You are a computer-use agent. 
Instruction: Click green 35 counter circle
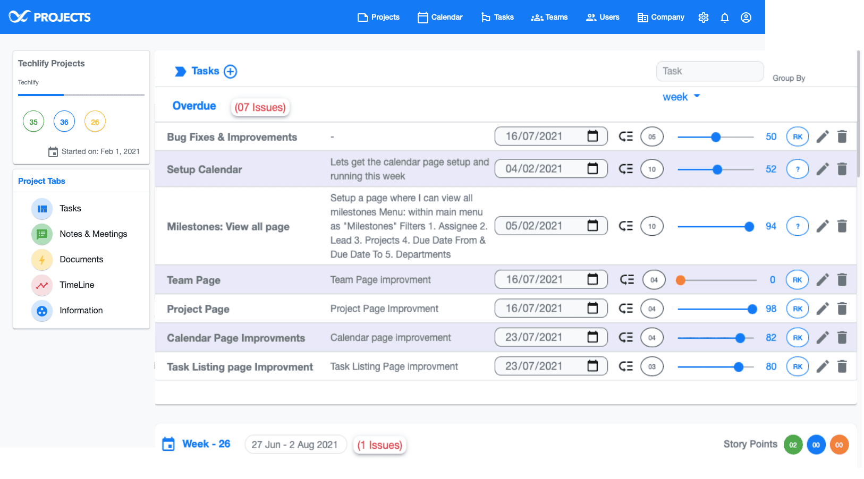(x=33, y=122)
